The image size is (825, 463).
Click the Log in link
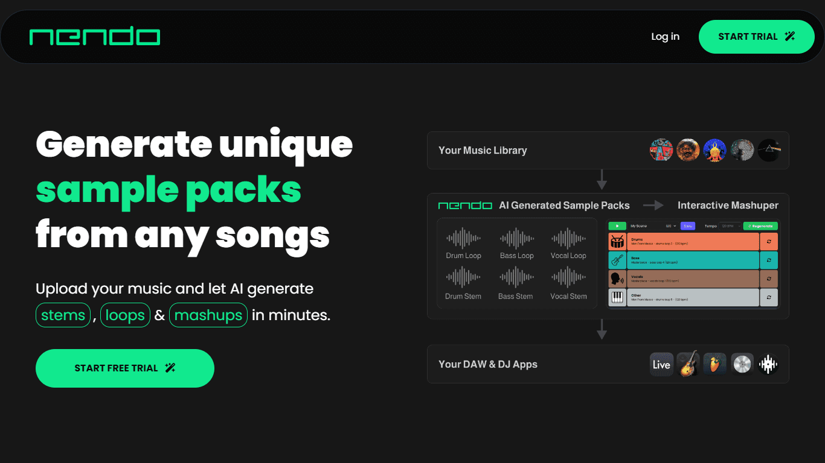point(665,37)
